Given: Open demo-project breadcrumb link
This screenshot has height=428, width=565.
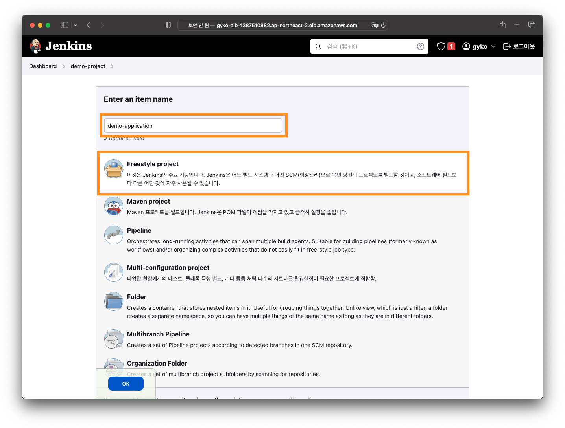Looking at the screenshot, I should click(88, 66).
